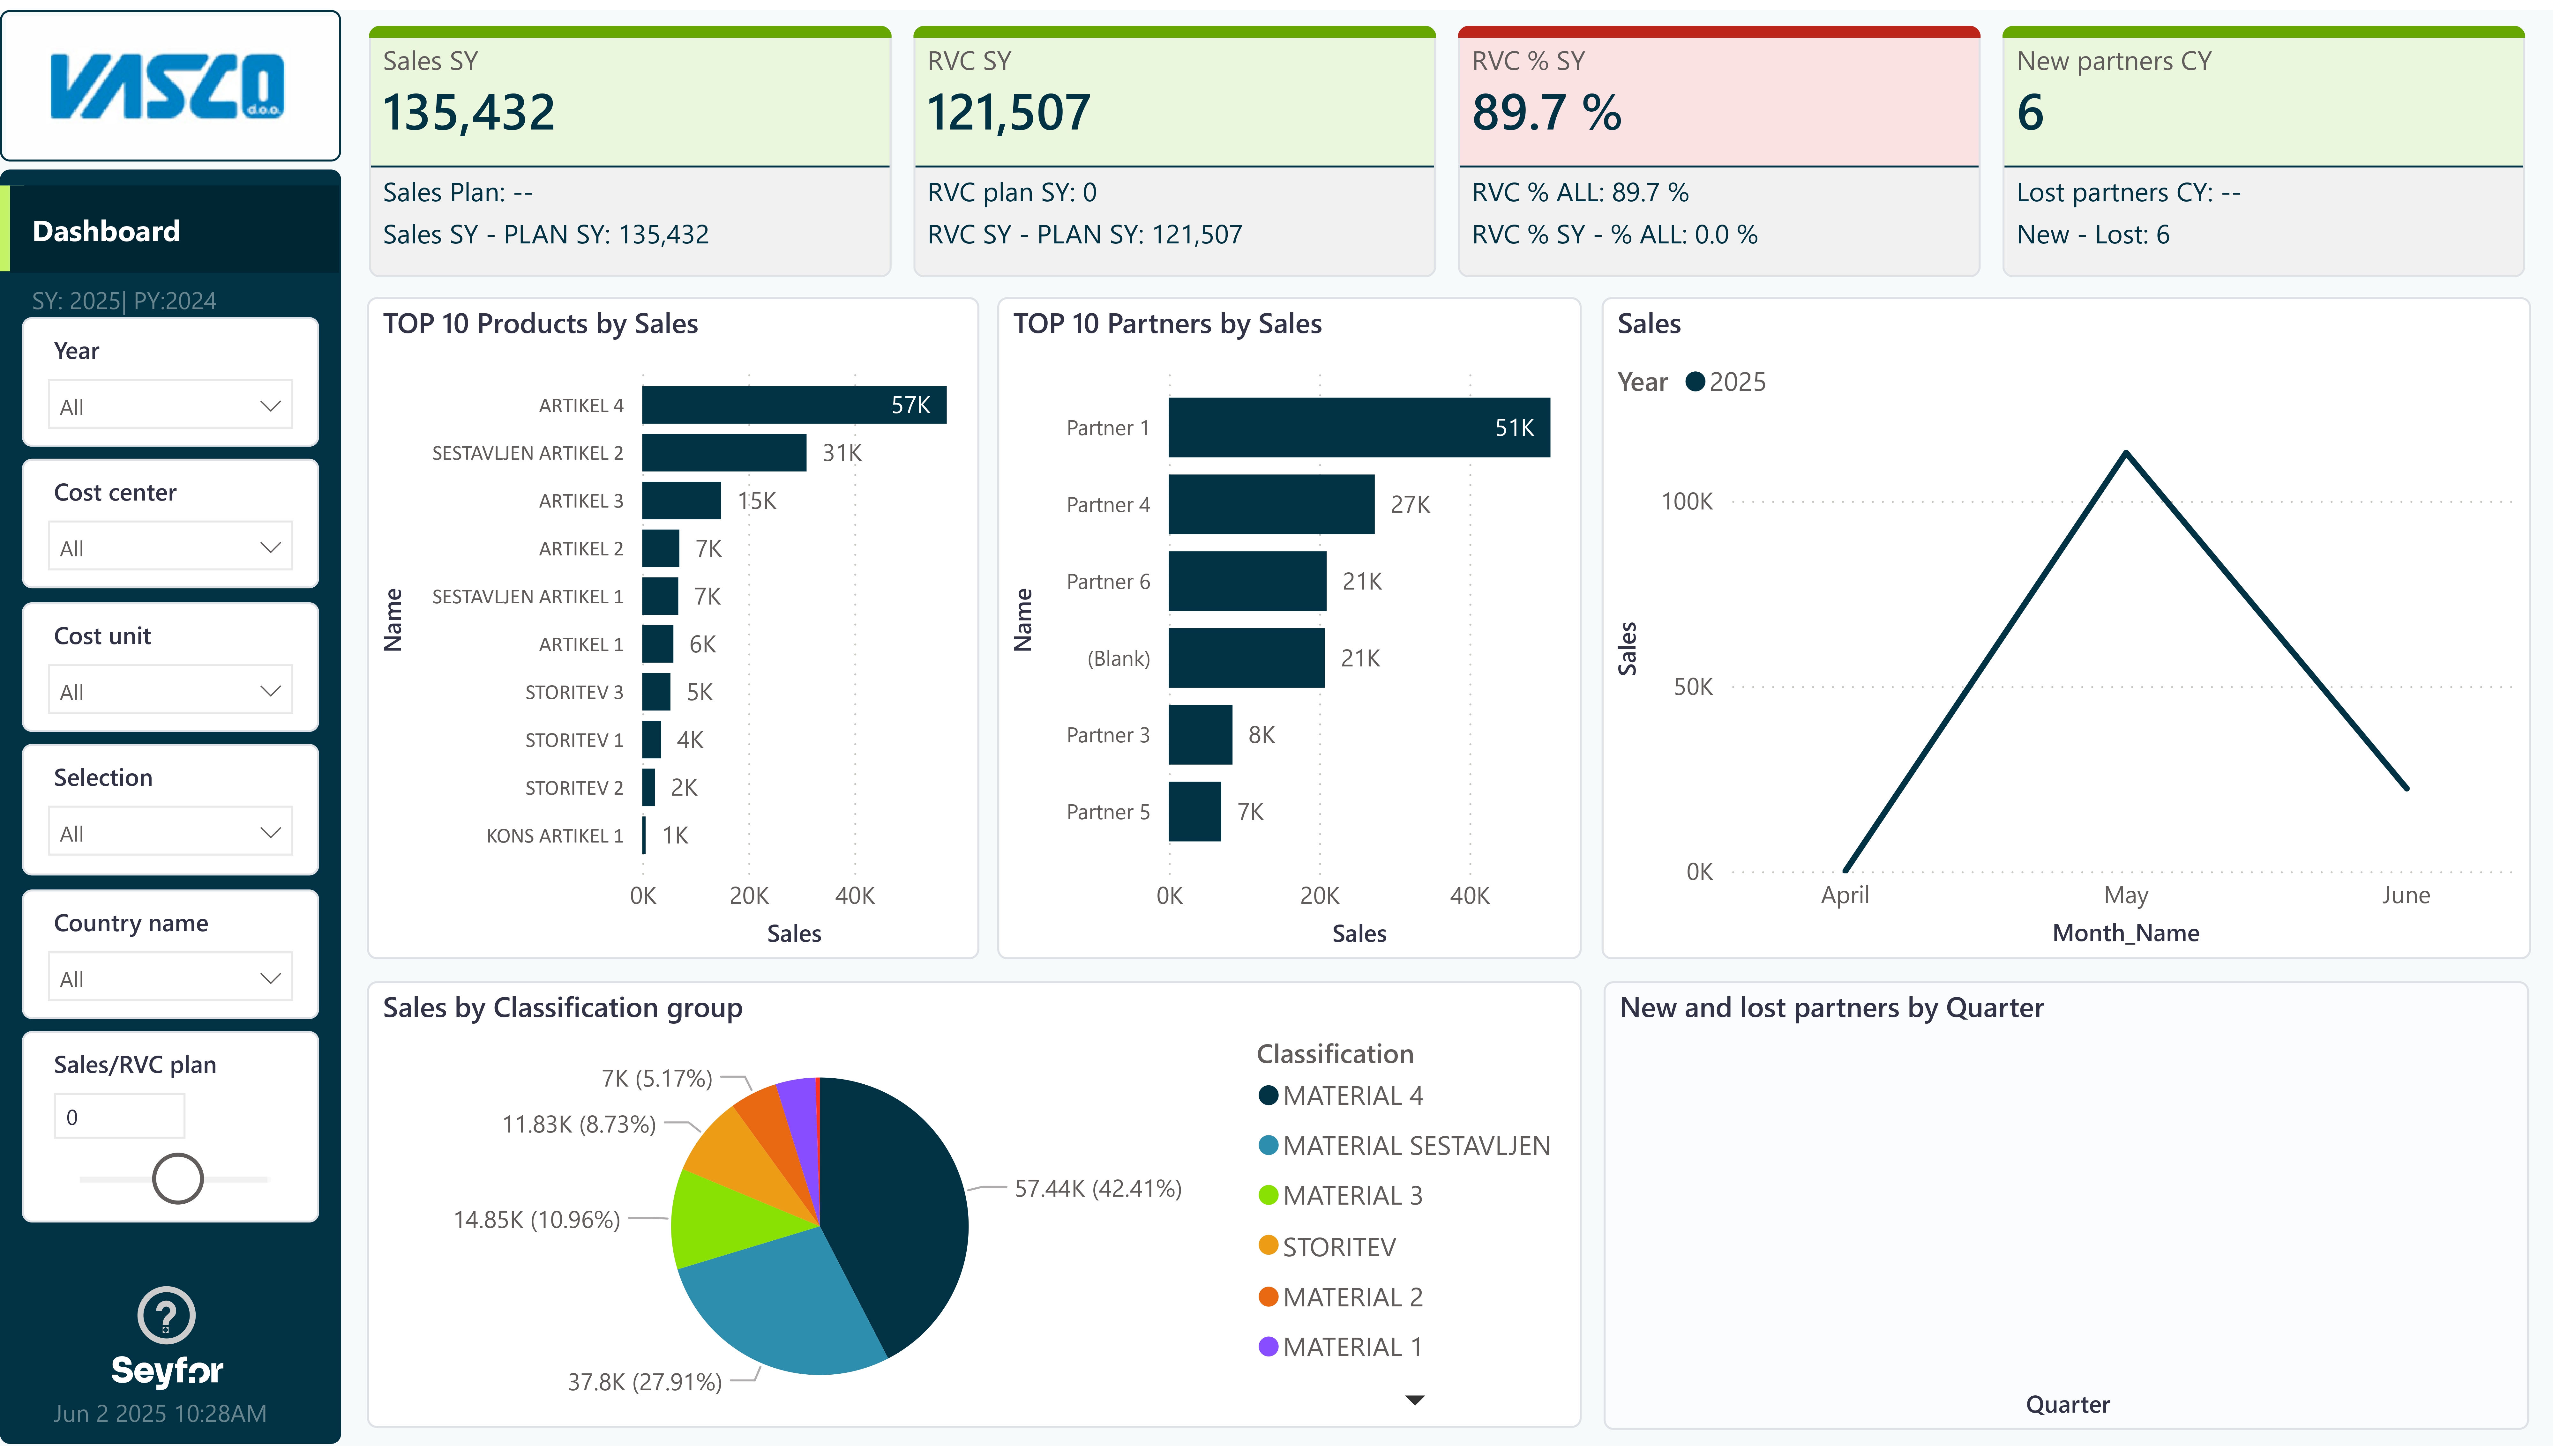This screenshot has height=1456, width=2553.
Task: Click the help question mark icon
Action: point(166,1315)
